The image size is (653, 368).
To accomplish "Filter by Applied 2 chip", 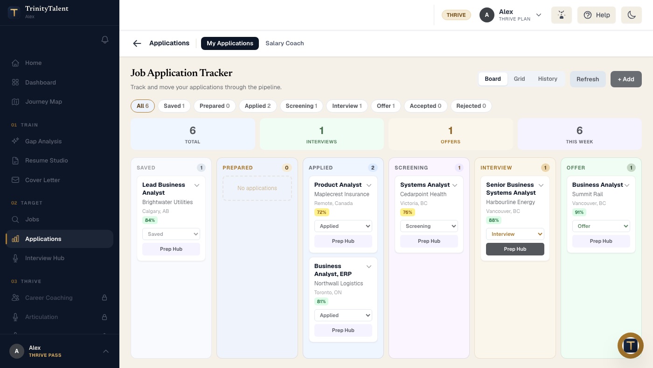I will (258, 106).
